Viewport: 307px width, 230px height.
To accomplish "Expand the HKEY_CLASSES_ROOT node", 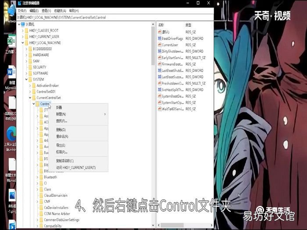I will (x=23, y=31).
